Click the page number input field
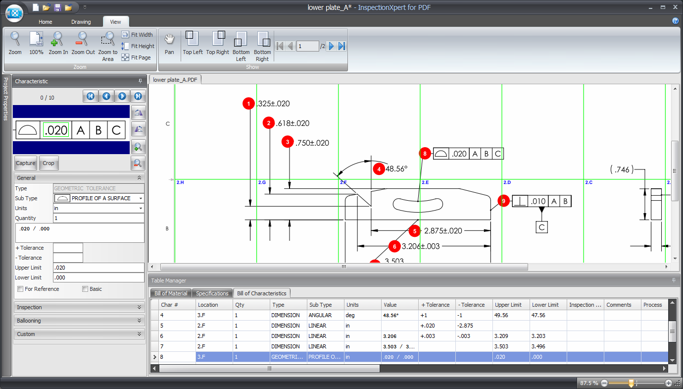Screen dimensions: 683x389 (307, 45)
